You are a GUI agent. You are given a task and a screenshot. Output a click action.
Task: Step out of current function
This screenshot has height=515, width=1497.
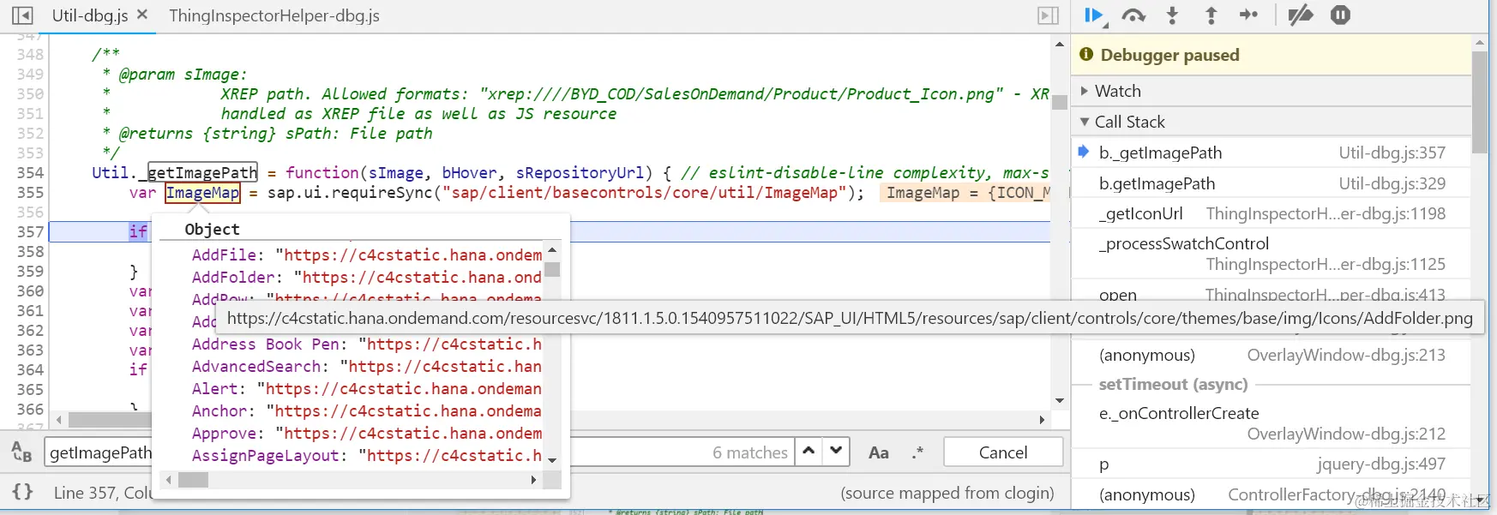coord(1211,15)
